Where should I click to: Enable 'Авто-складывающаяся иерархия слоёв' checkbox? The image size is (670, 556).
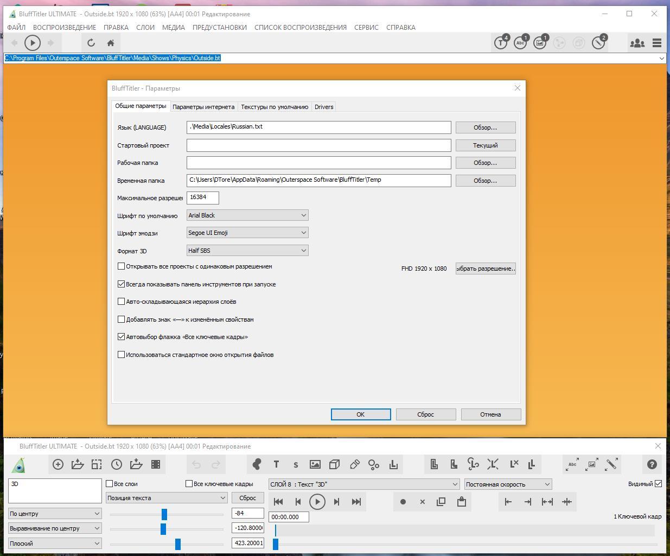click(122, 302)
